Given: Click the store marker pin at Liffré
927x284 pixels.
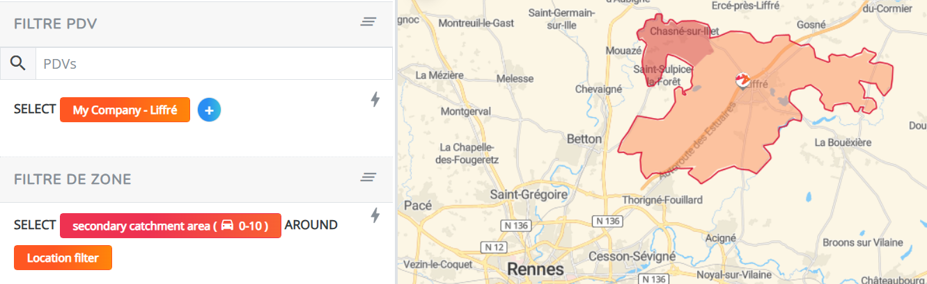Looking at the screenshot, I should point(742,81).
